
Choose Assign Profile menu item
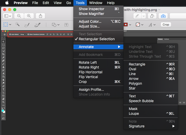[98, 89]
